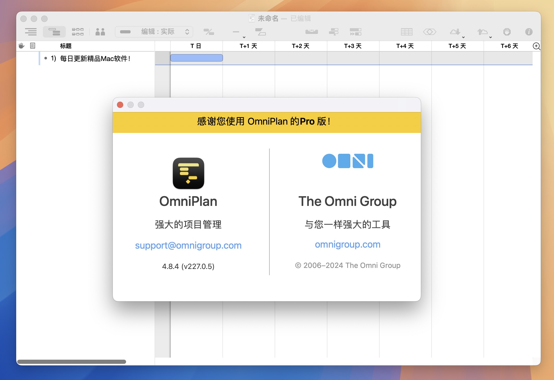Click The Omni Group heading text

tap(347, 201)
